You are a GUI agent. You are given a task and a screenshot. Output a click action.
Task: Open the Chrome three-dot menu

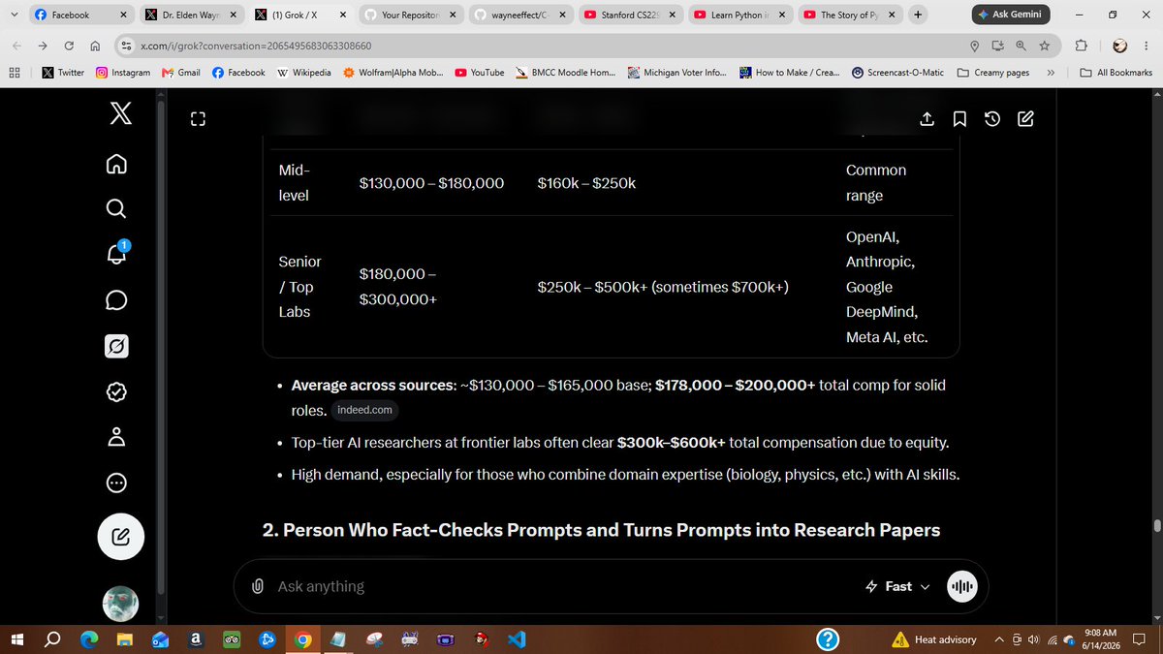1147,46
